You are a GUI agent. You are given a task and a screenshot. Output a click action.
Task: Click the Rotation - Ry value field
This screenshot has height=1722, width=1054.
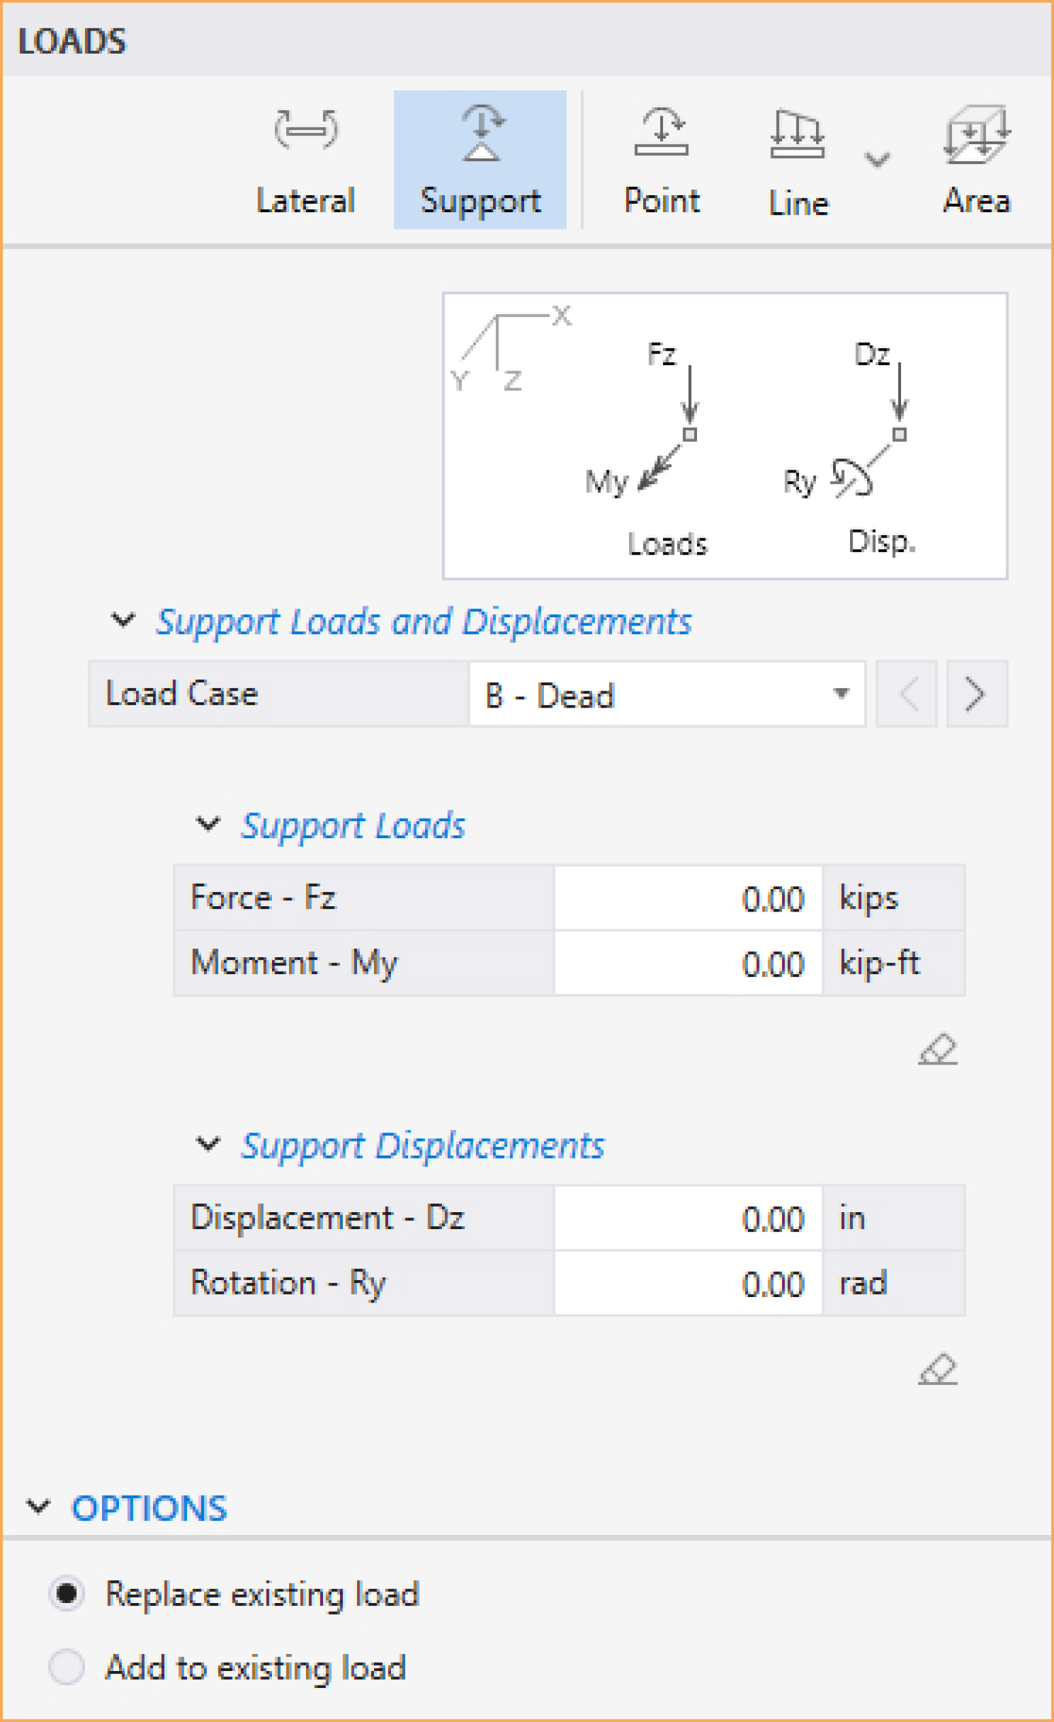687,1283
